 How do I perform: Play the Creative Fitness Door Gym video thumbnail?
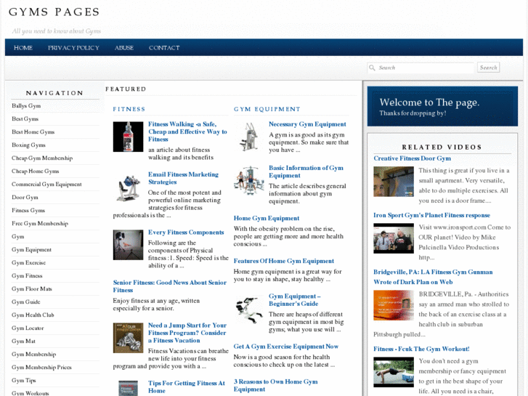click(394, 182)
